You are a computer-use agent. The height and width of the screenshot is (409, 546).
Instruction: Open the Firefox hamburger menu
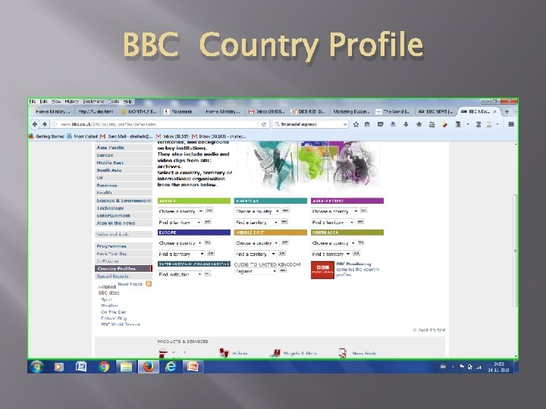[x=511, y=124]
